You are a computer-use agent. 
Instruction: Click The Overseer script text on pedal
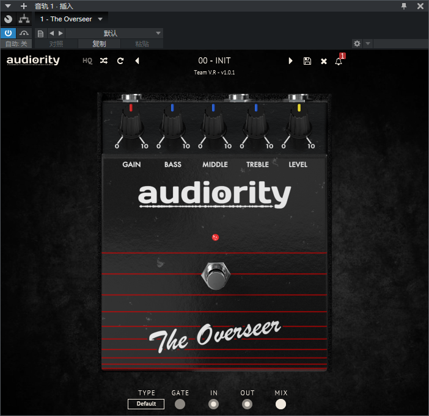[215, 337]
